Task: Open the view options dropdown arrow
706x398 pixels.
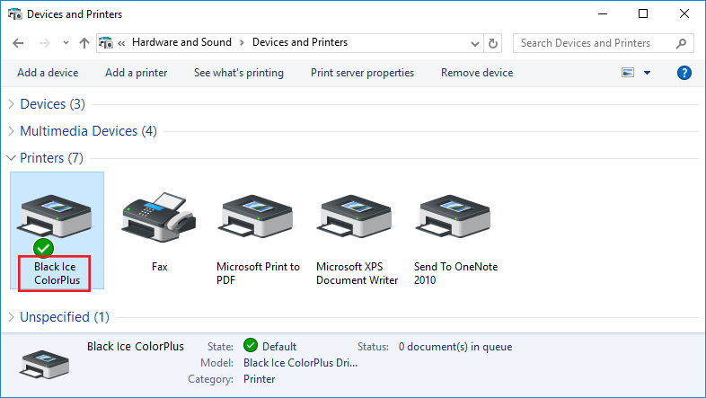Action: [x=647, y=73]
